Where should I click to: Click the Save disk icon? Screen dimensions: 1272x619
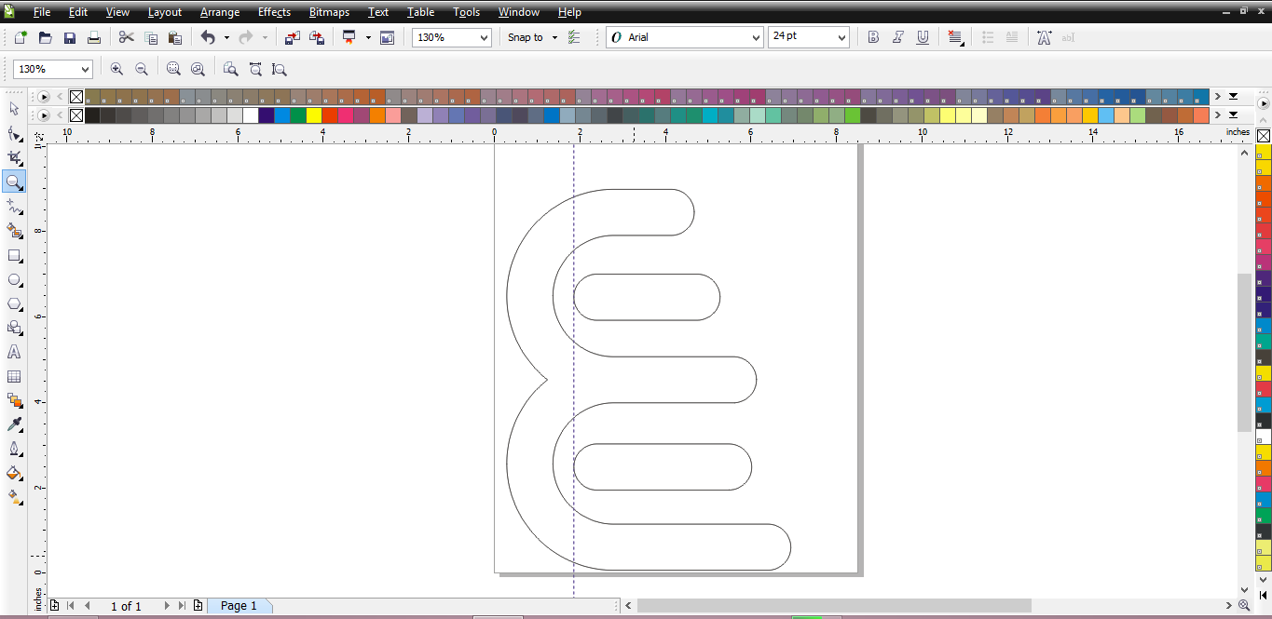(69, 37)
